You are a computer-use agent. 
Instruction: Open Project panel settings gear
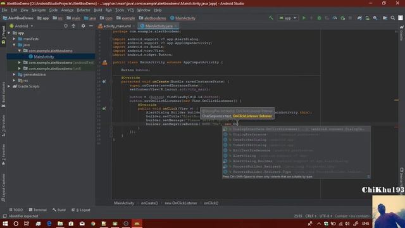(83, 26)
